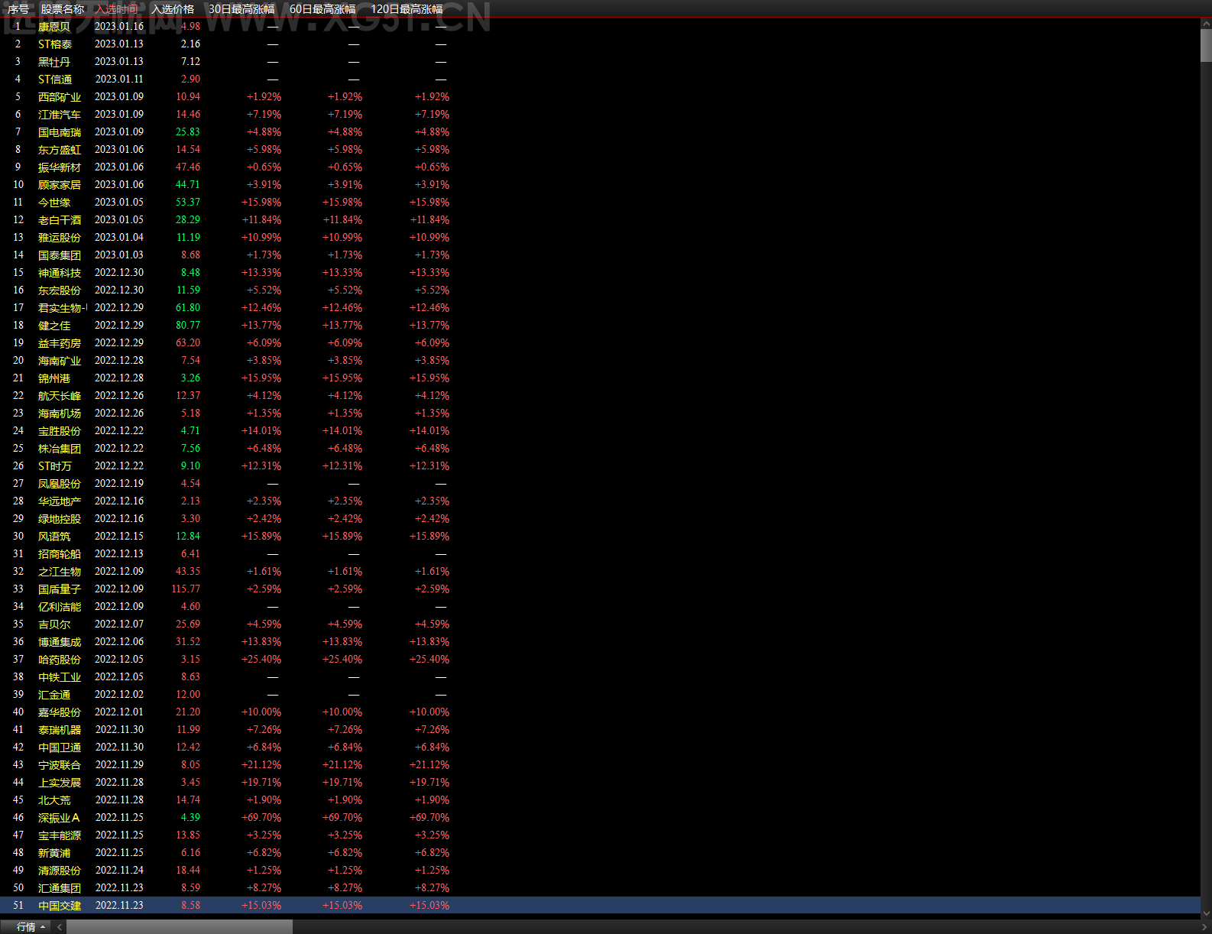
Task: Click the vertical scrollbar down arrow
Action: coord(1206,913)
